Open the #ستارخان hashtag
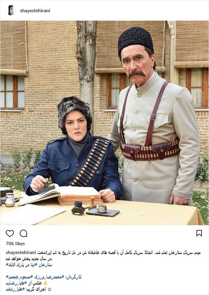 45,265
